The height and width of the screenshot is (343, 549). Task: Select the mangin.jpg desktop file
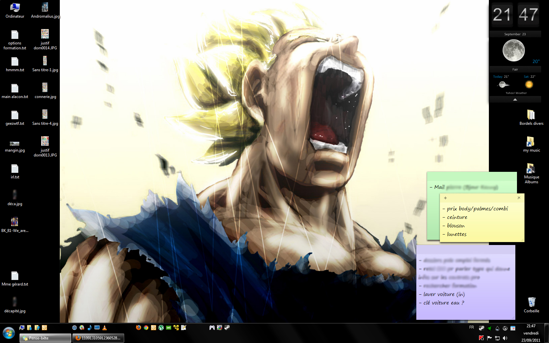pyautogui.click(x=15, y=146)
